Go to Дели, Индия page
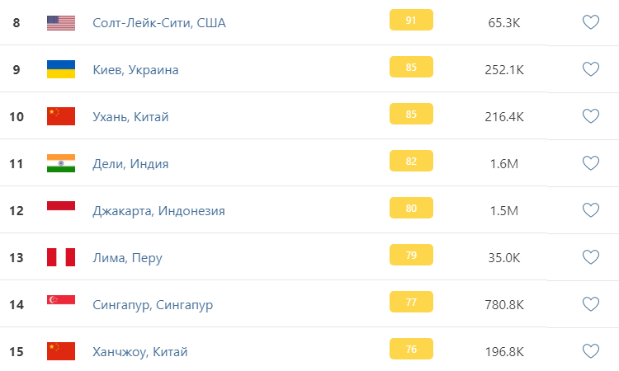Viewport: 619px width, 371px height. coord(130,163)
